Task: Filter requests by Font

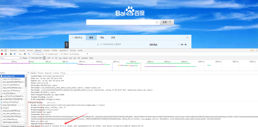Action: pos(71,58)
